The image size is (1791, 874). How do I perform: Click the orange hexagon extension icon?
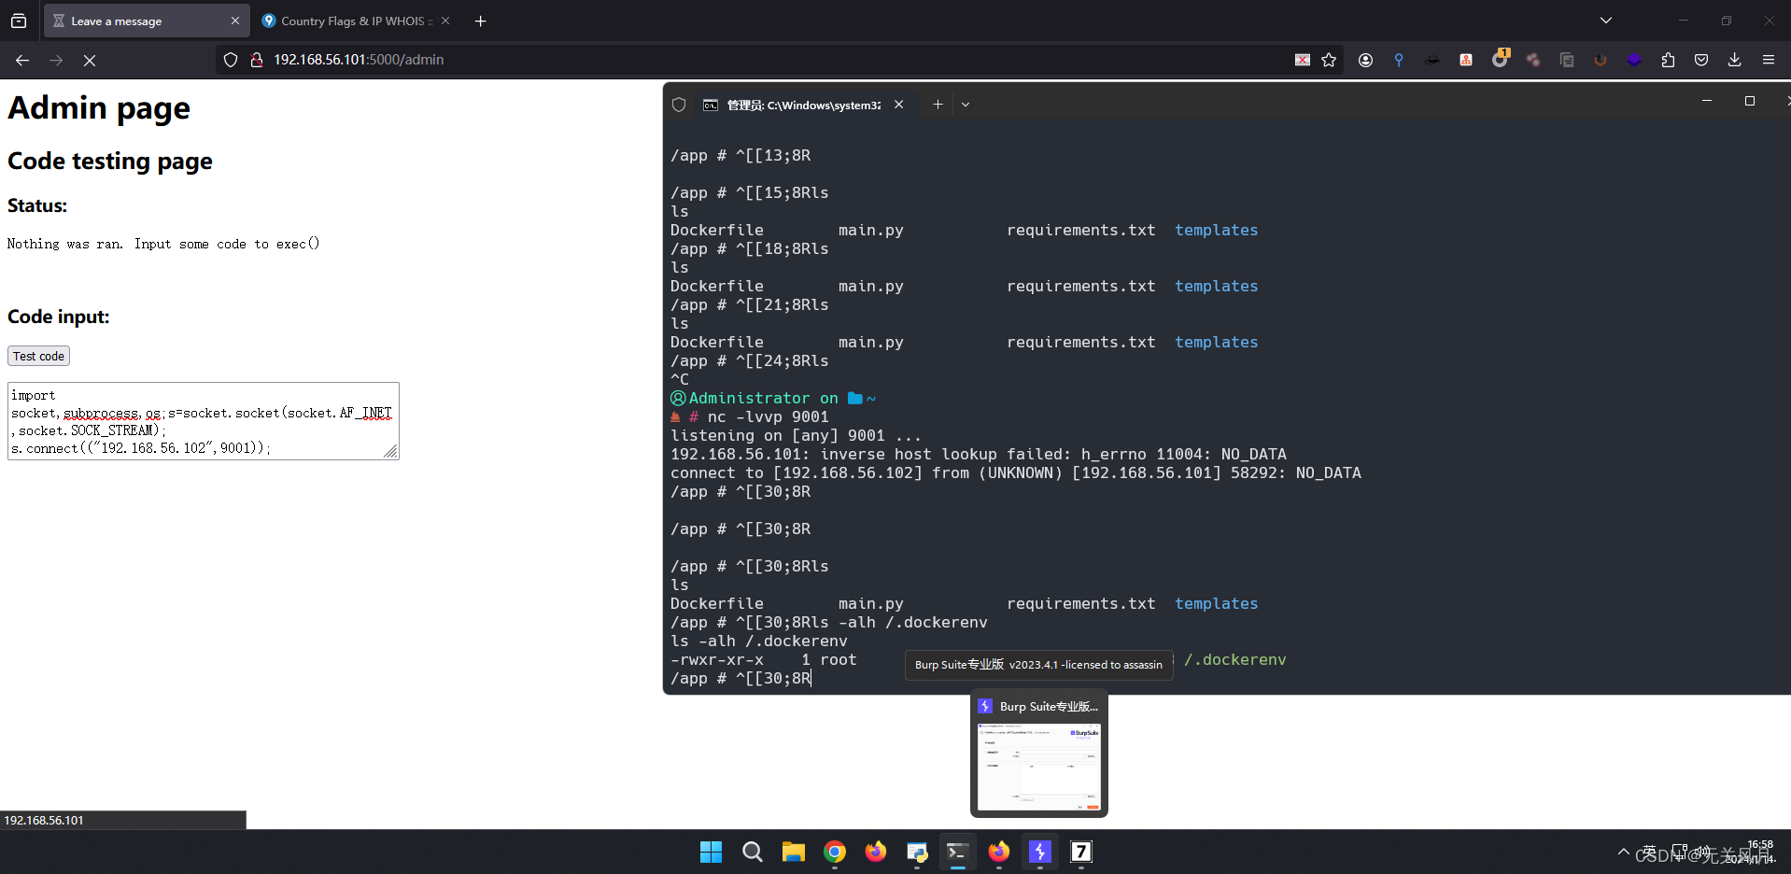(x=1601, y=60)
